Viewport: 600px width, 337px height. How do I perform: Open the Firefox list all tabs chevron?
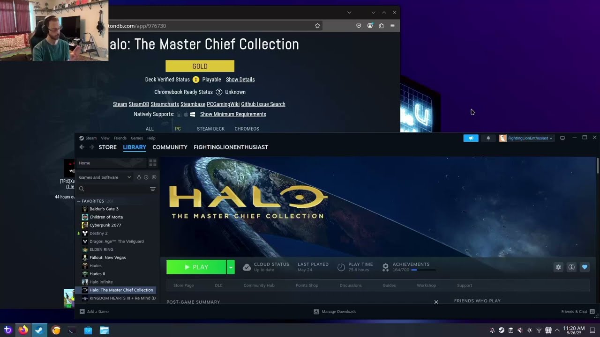point(349,12)
